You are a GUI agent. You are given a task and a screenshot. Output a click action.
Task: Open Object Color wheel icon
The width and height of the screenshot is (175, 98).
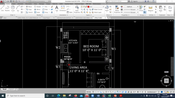(121, 7)
